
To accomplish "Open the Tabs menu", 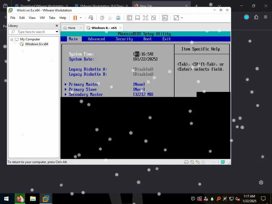I will 52,18.
